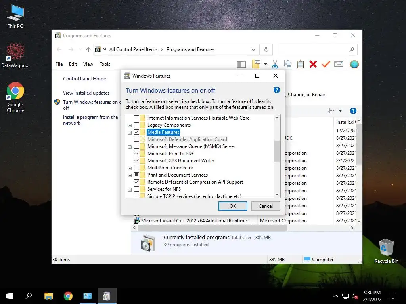Open View installed updates link
The image size is (406, 304).
(86, 93)
